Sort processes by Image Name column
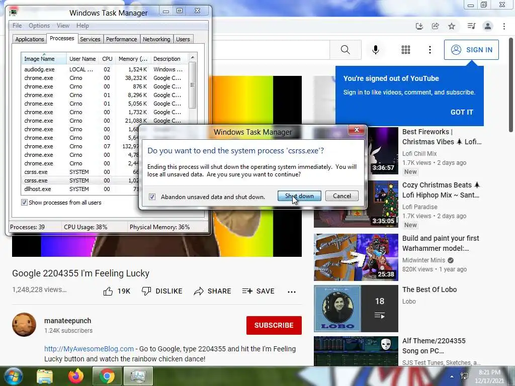The width and height of the screenshot is (515, 386). 44,59
